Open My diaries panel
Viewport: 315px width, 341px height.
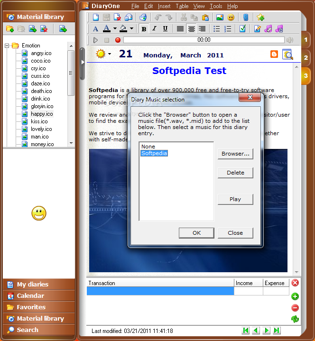(x=39, y=284)
